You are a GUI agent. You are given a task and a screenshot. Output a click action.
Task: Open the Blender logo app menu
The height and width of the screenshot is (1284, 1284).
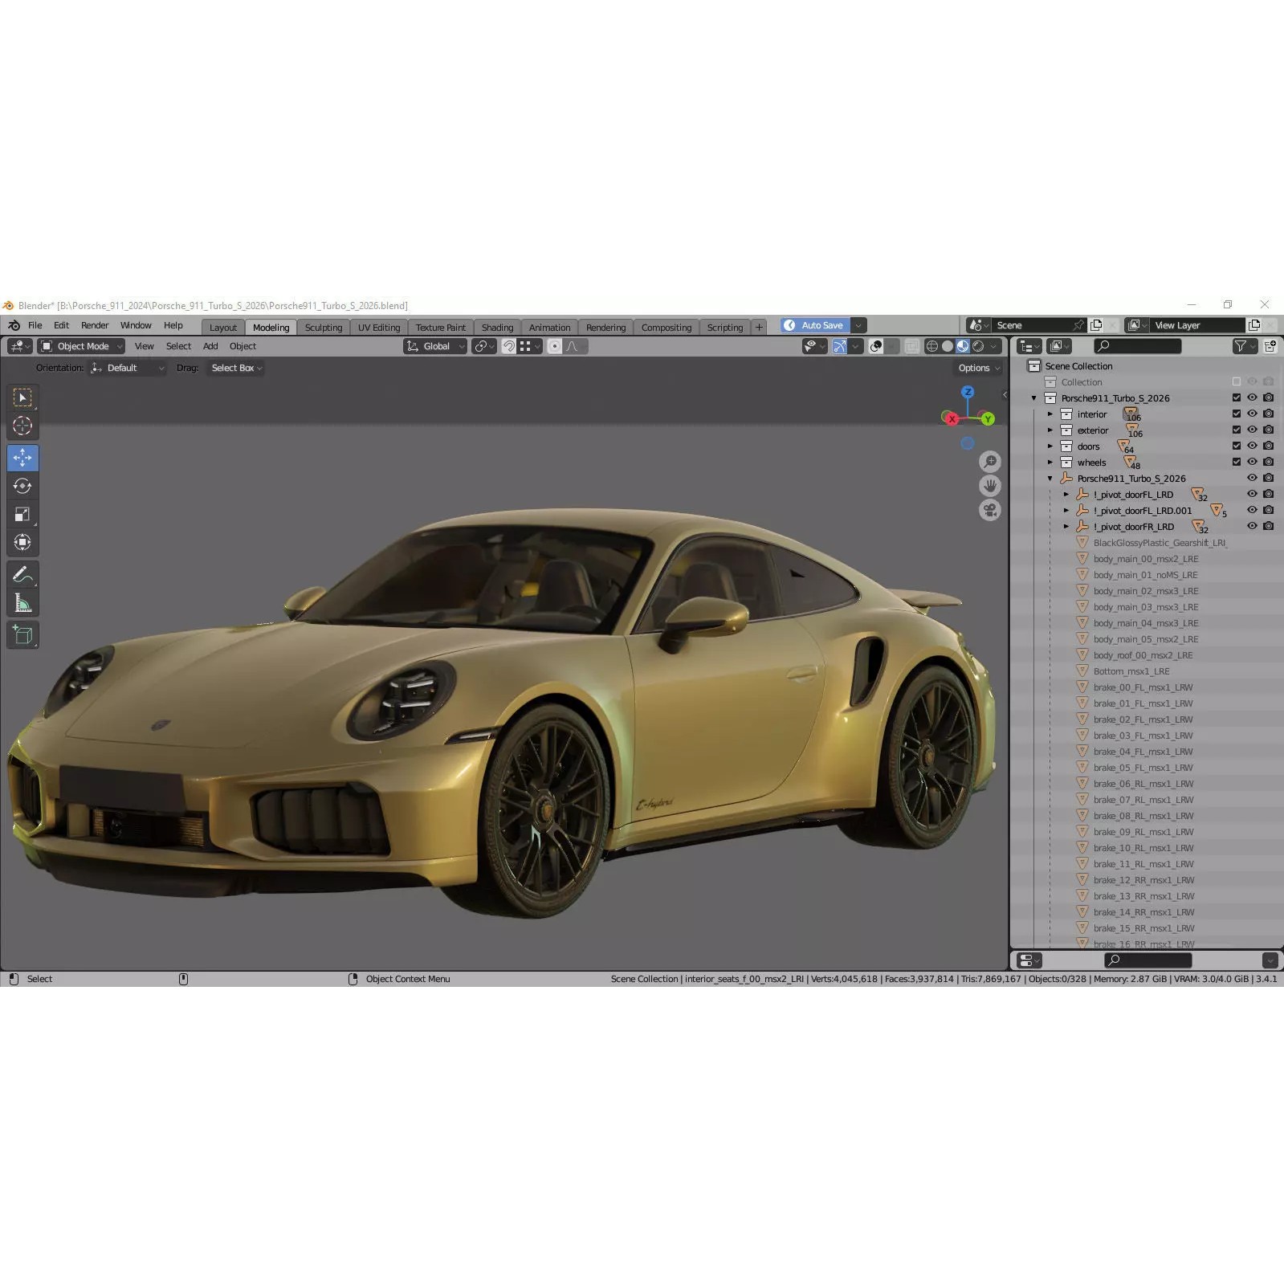point(14,325)
